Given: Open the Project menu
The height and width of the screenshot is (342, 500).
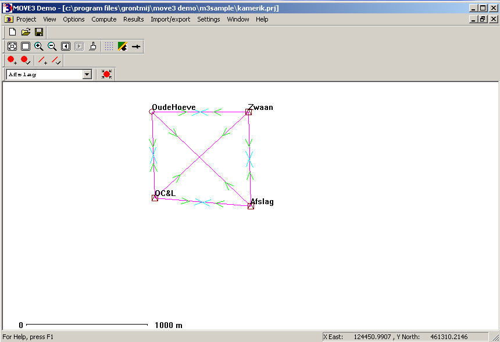Looking at the screenshot, I should click(x=26, y=19).
